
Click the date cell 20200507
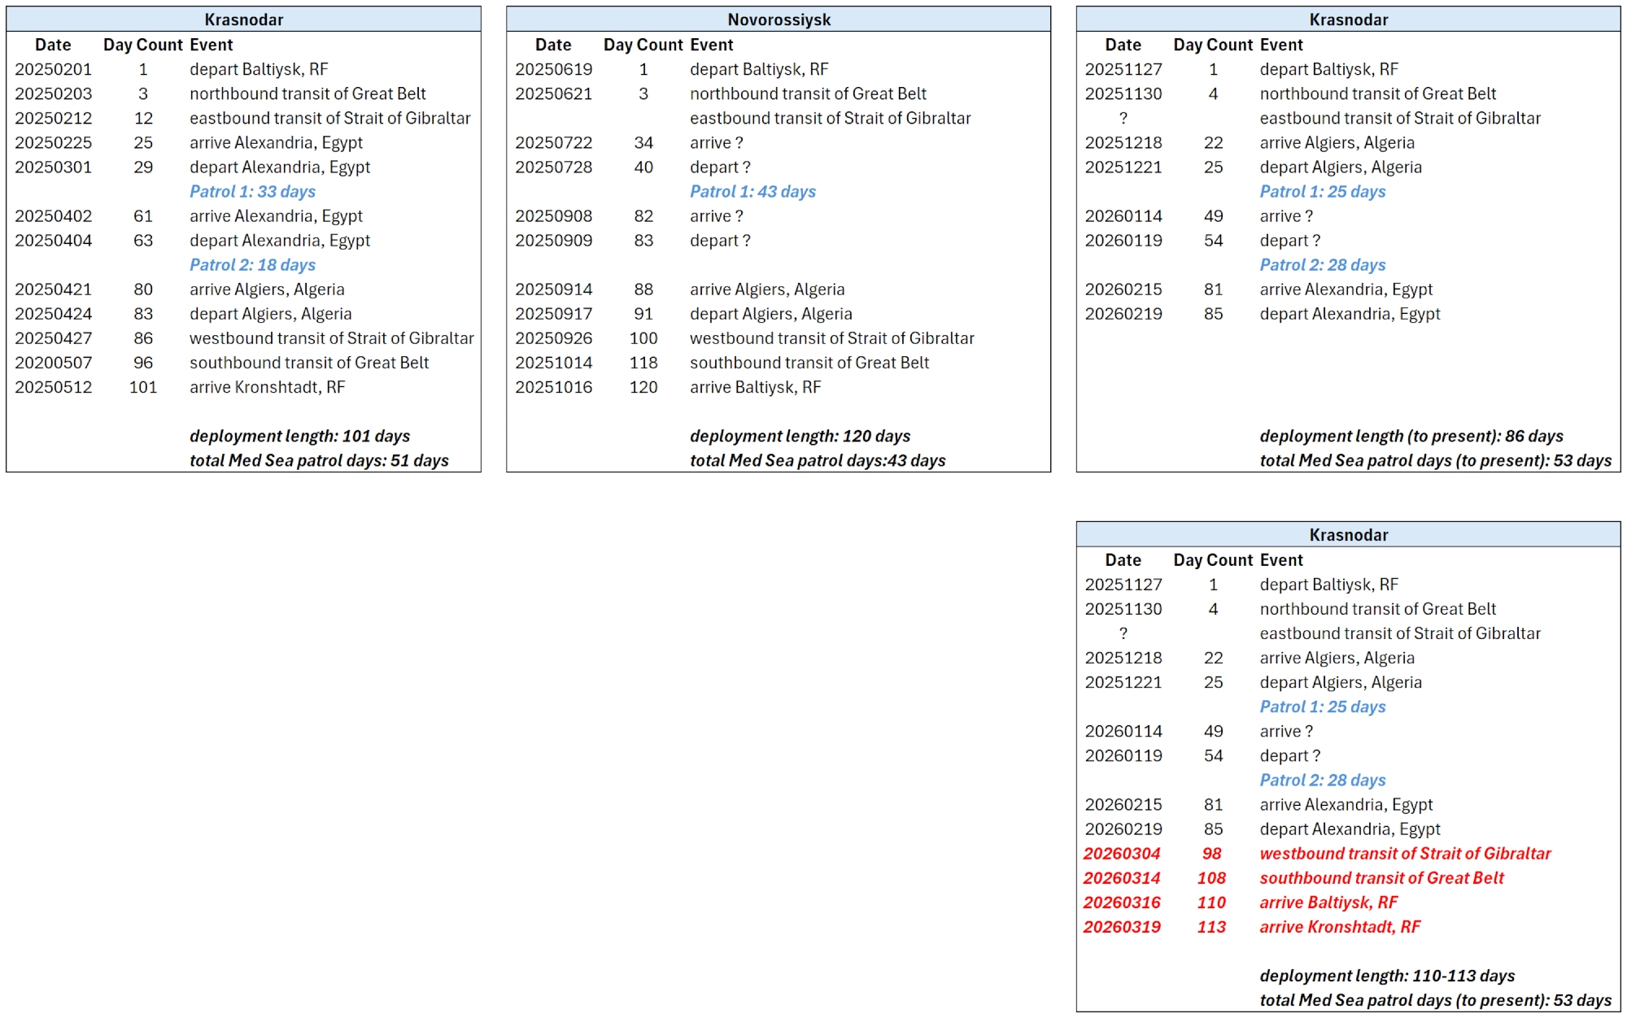tap(54, 363)
